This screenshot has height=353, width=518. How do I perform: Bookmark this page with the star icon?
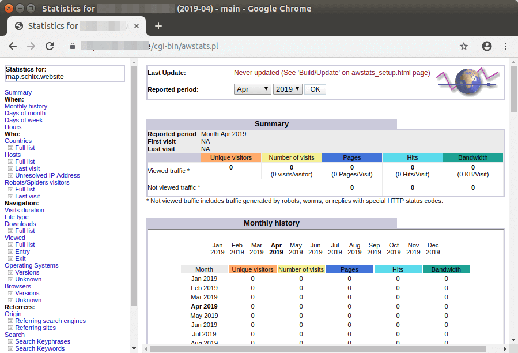pyautogui.click(x=464, y=46)
